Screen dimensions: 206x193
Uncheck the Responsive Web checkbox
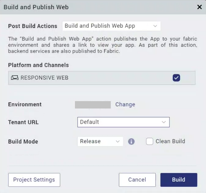[x=176, y=78]
